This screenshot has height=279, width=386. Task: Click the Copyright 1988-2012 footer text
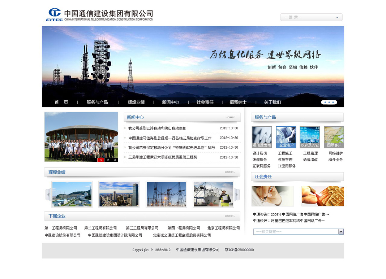click(x=152, y=250)
